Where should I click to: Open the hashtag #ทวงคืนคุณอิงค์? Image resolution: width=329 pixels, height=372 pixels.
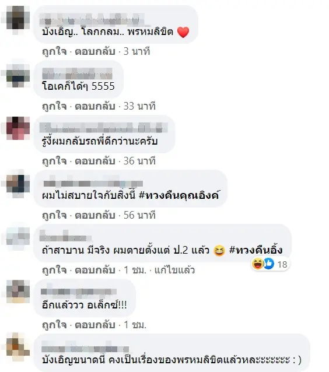click(178, 195)
